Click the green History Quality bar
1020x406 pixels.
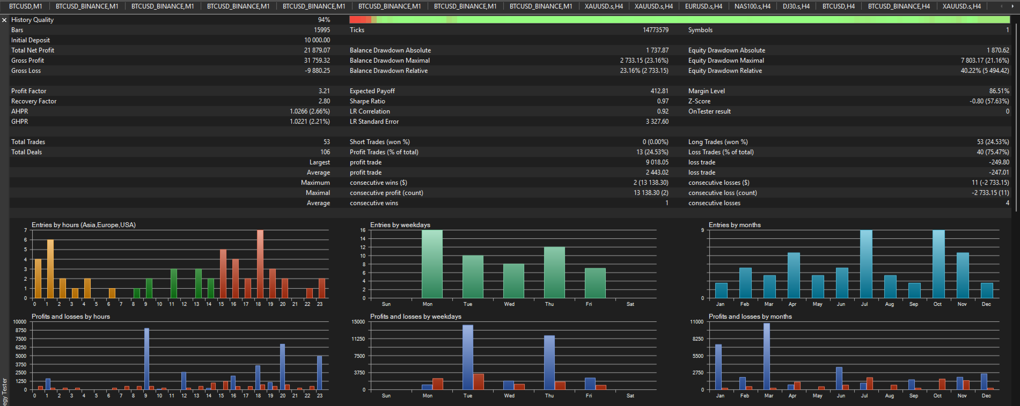pos(692,20)
